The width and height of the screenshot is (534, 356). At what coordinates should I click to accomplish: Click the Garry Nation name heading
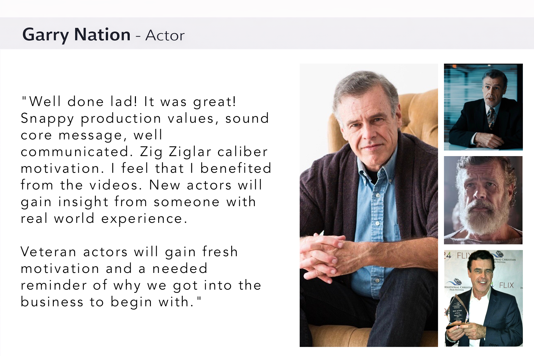pyautogui.click(x=76, y=35)
